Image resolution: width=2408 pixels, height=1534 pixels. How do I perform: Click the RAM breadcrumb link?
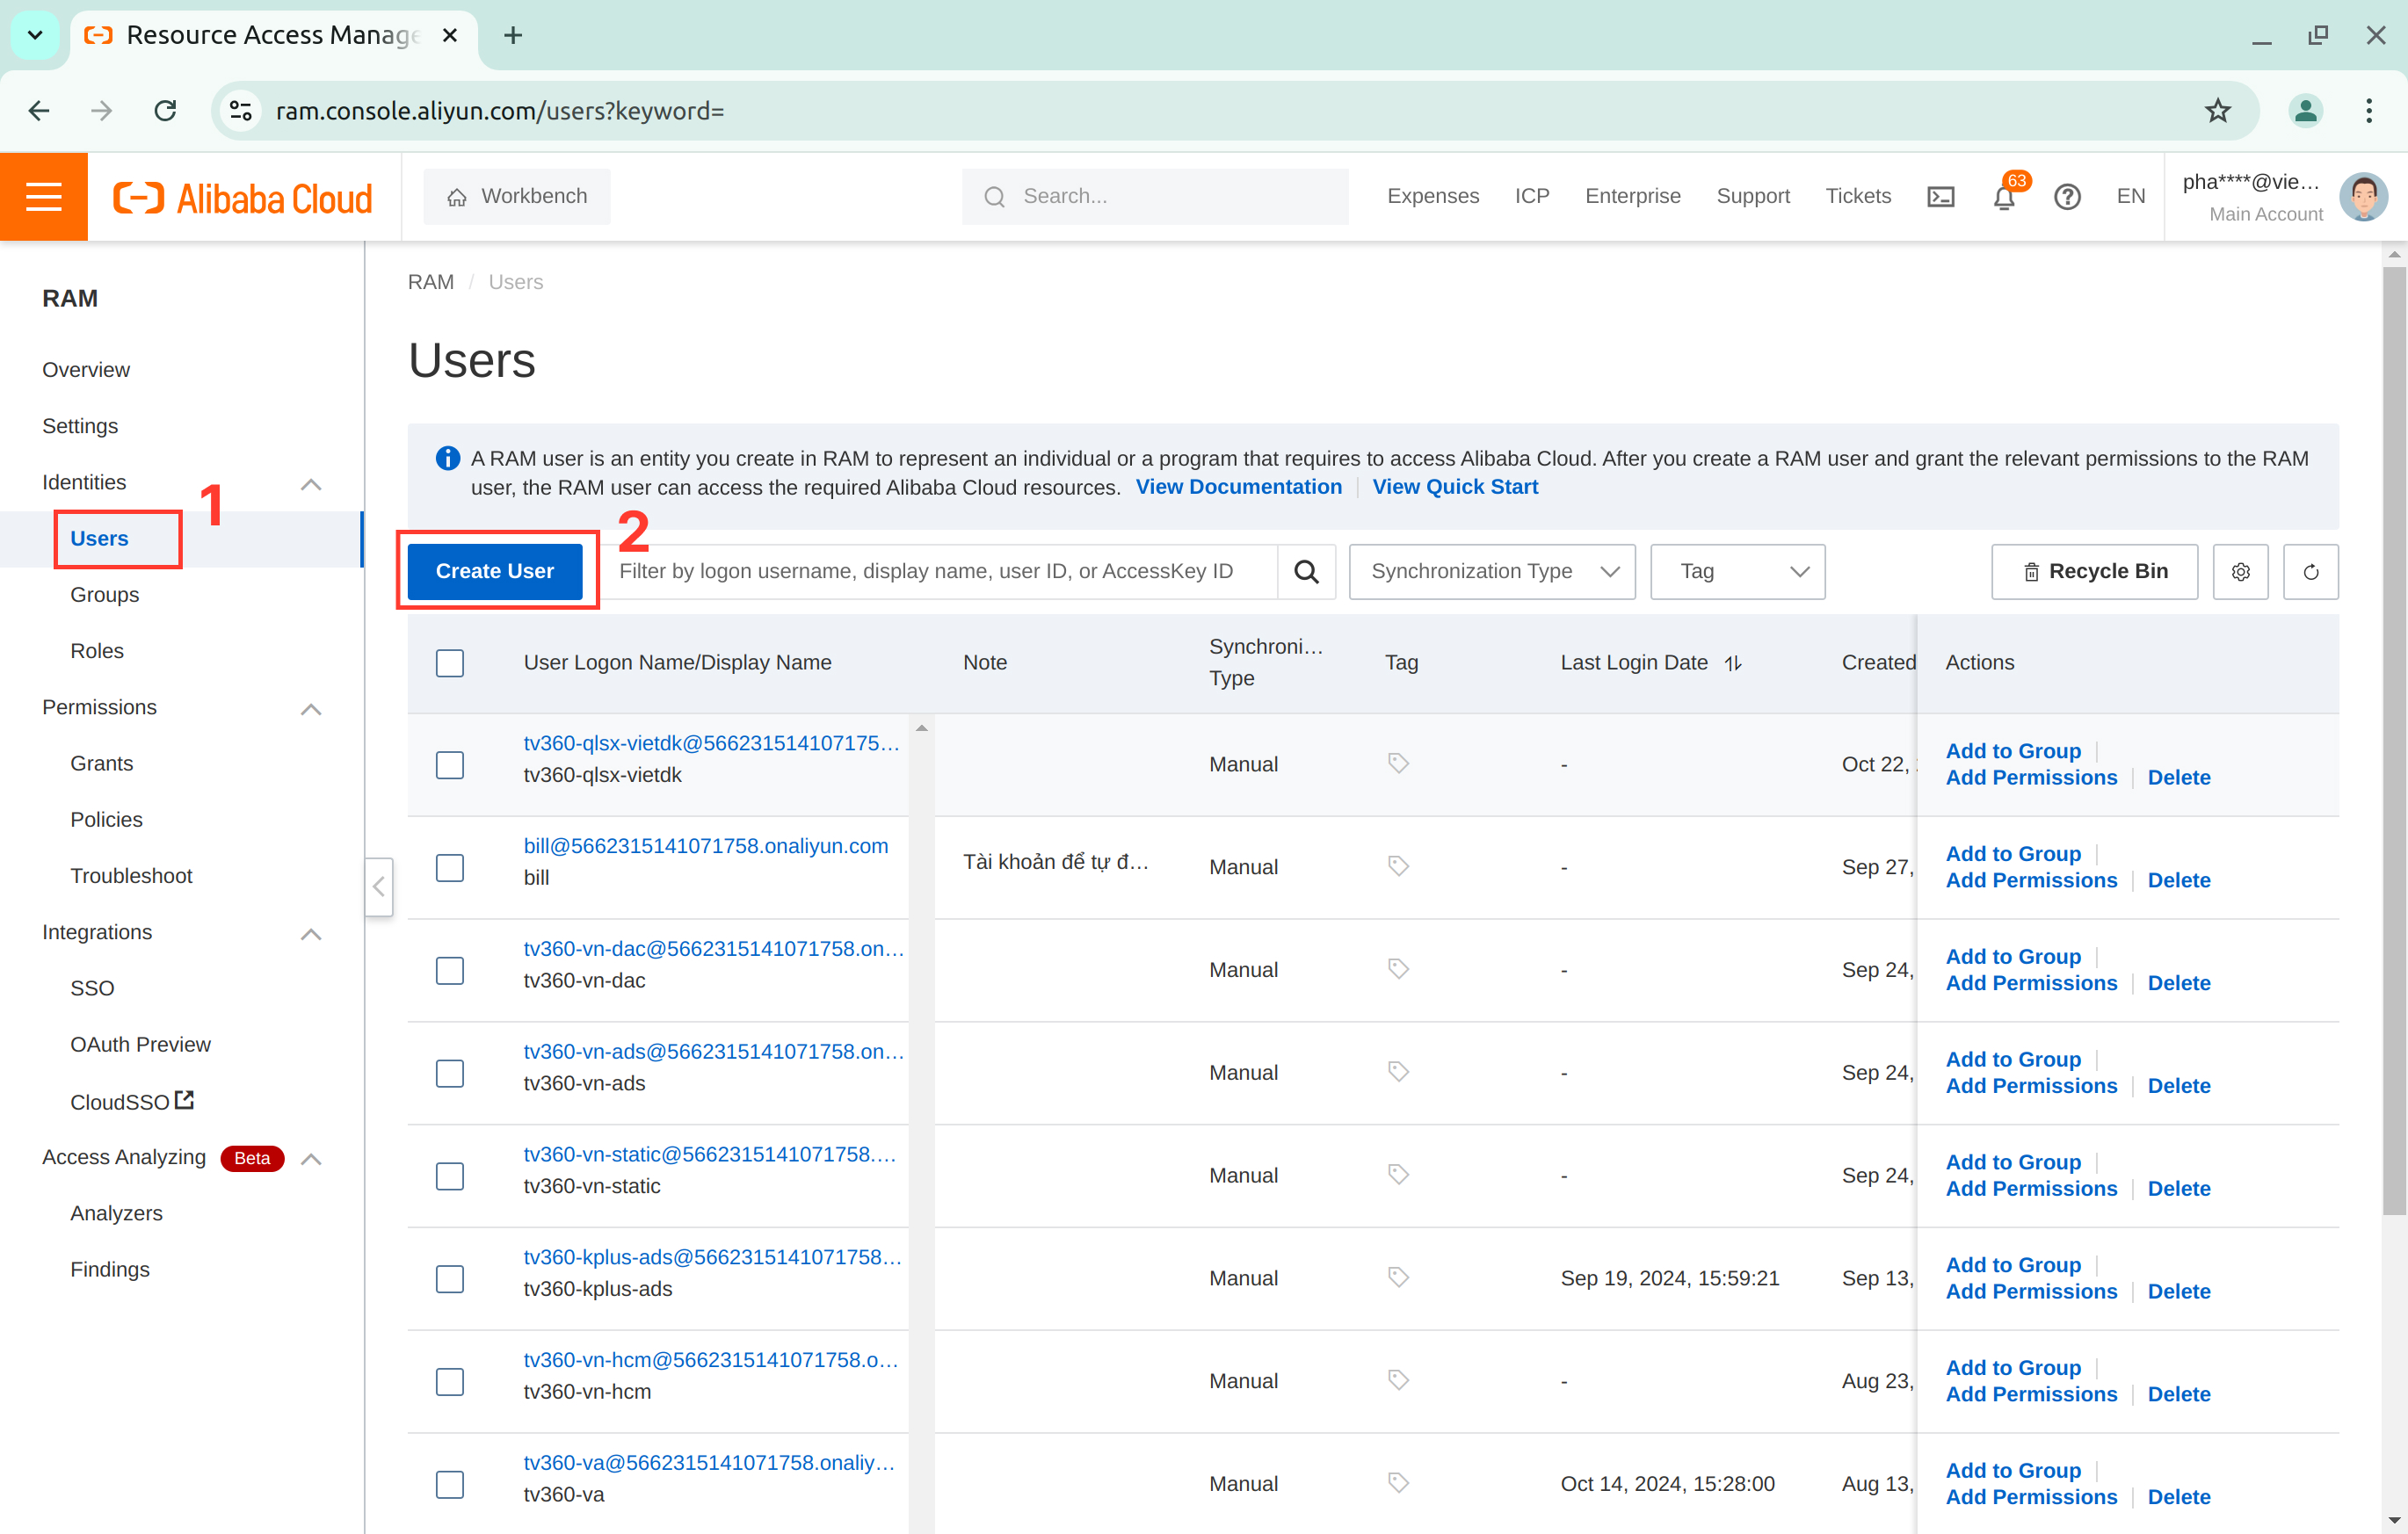click(430, 282)
